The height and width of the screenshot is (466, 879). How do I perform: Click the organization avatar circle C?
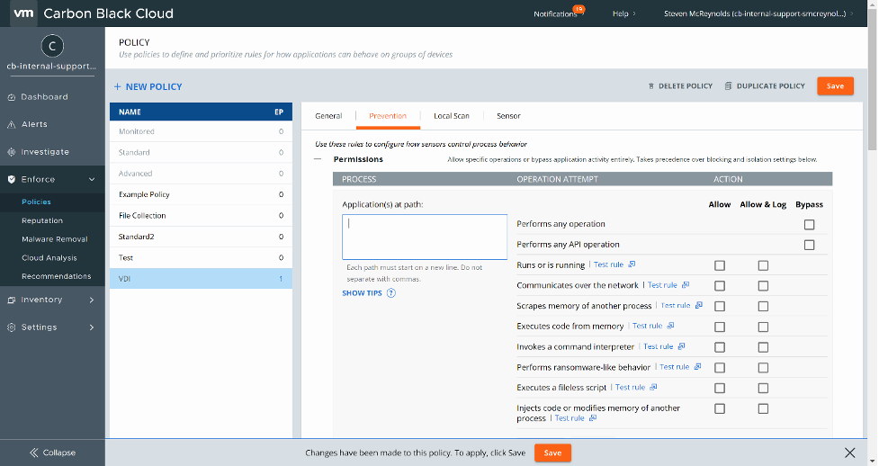pos(52,46)
